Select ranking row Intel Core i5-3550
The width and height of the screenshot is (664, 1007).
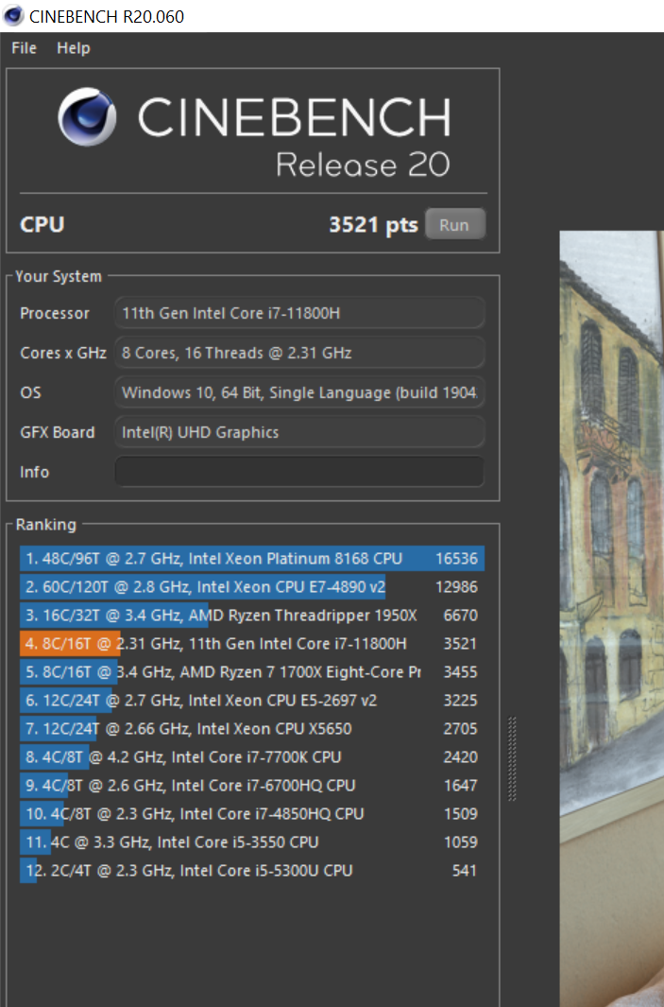[x=252, y=842]
